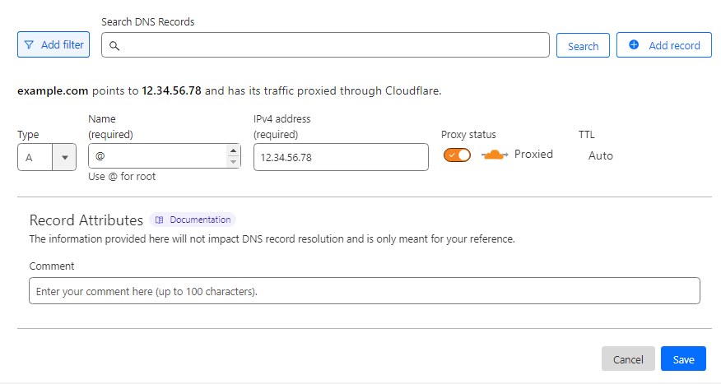Click the Comment text box
Viewport: 721px width, 384px height.
pyautogui.click(x=364, y=291)
